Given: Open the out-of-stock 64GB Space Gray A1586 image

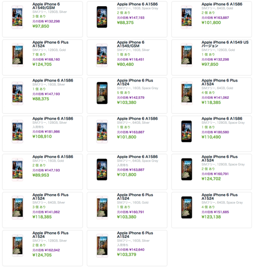Looking at the screenshot, I should pyautogui.click(x=102, y=169).
